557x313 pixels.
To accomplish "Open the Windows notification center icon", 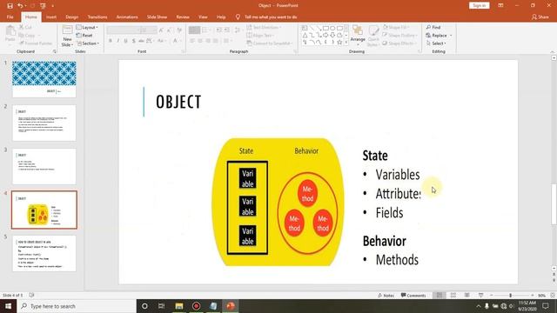I will pos(546,306).
